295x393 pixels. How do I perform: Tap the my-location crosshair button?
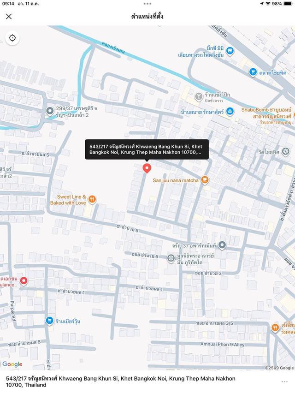pos(12,38)
